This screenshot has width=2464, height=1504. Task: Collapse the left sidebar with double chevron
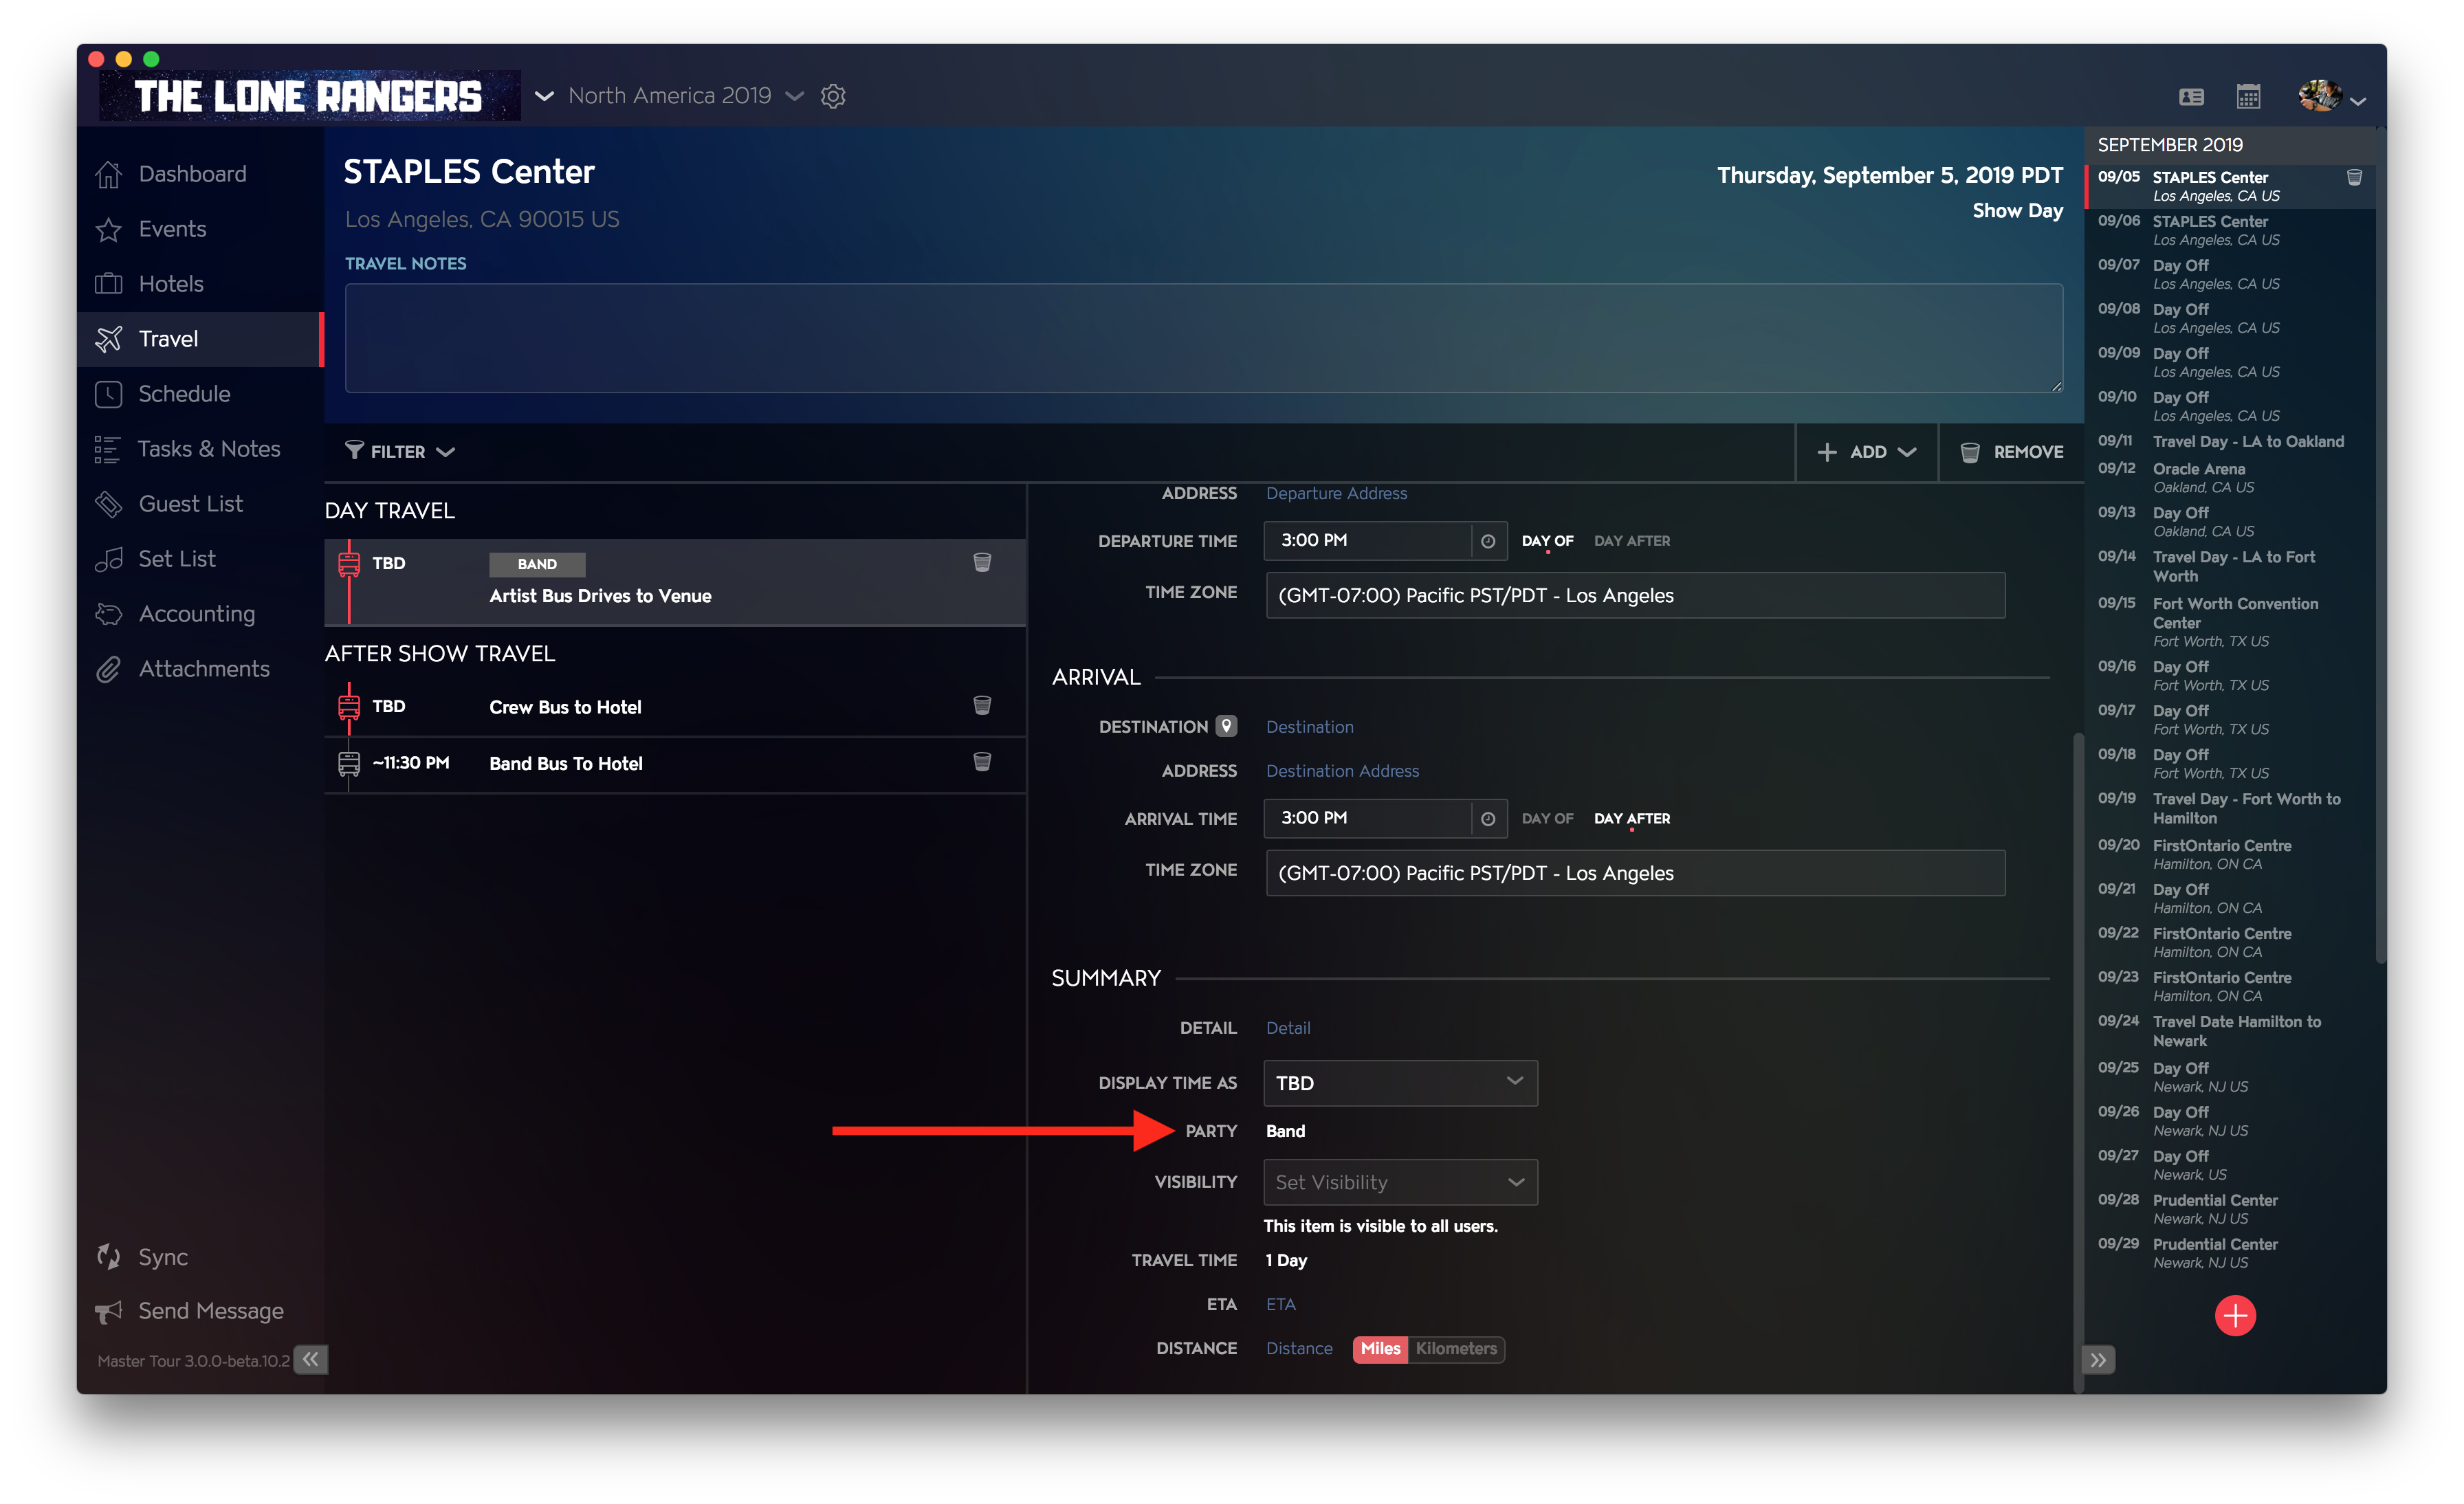tap(311, 1359)
